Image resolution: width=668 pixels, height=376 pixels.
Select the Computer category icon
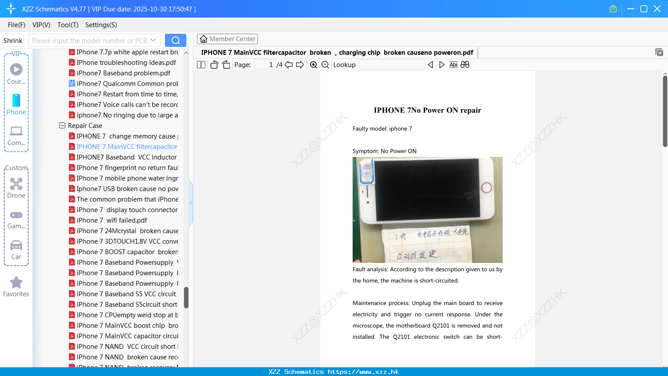click(x=16, y=135)
